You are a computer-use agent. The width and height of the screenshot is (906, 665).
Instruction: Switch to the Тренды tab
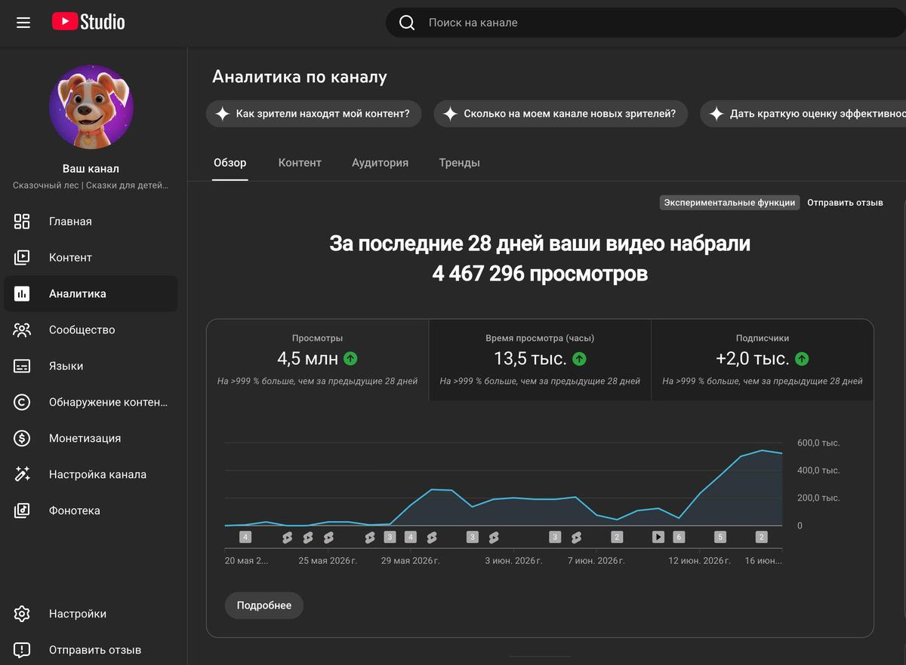pos(459,163)
